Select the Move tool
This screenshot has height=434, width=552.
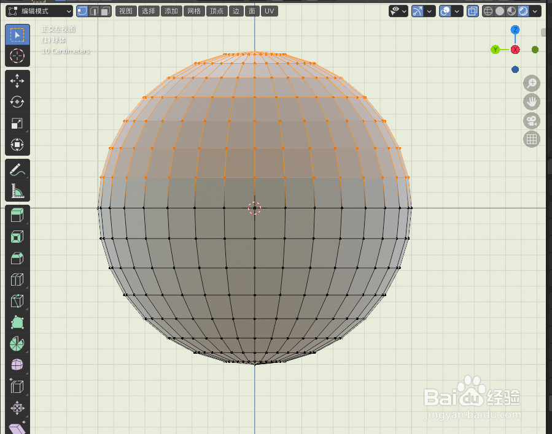(x=17, y=80)
